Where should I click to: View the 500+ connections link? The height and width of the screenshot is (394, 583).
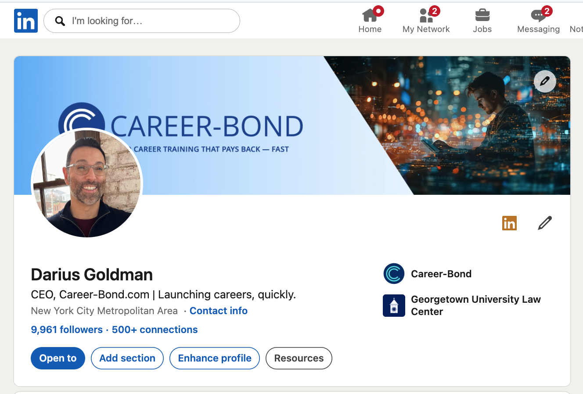[155, 330]
